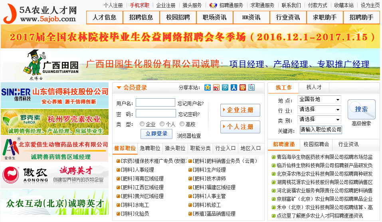The height and width of the screenshot is (222, 382).
Task: Open 职场资讯 in main navigation
Action: [215, 18]
